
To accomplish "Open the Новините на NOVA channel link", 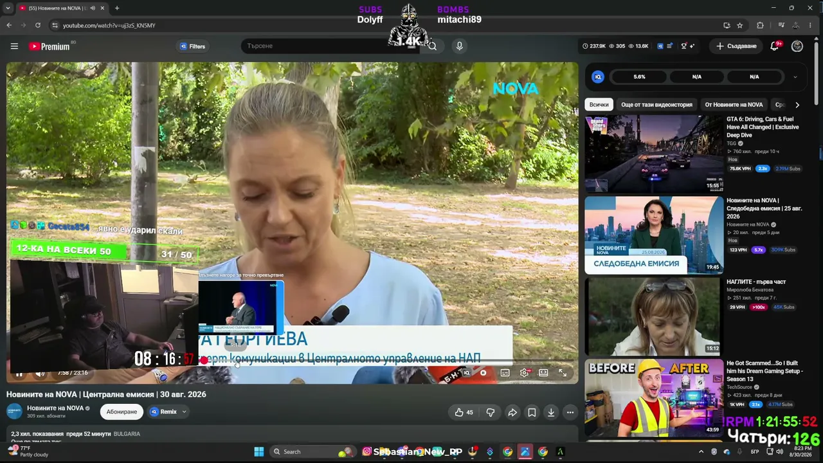I will (x=55, y=408).
